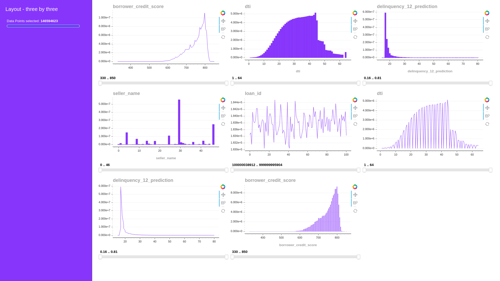Screen dimensions: 500x281
Task: Select Pan tool on delinquency_12_prediction line chart
Action: [223, 195]
